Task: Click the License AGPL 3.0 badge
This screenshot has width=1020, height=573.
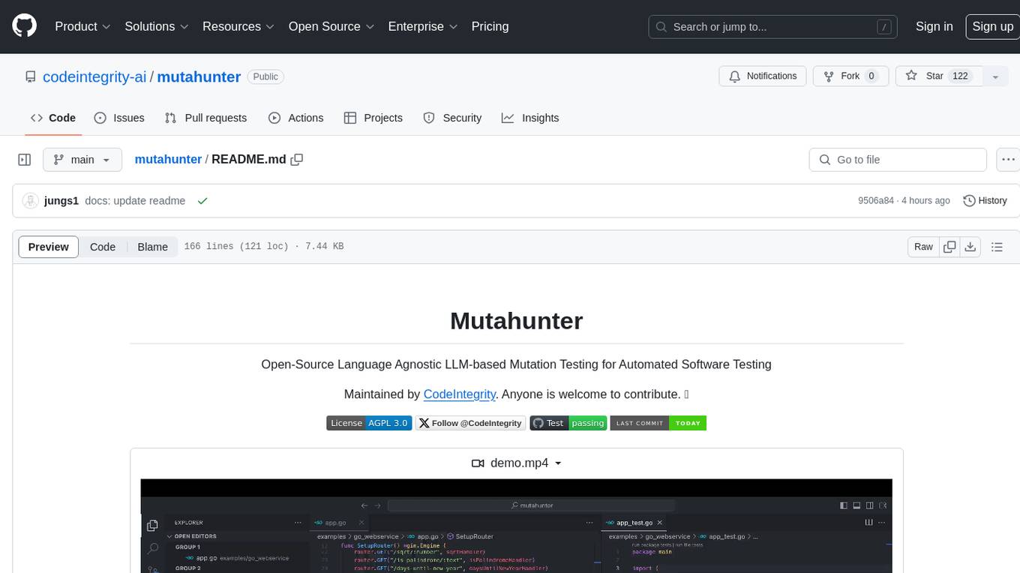Action: coord(369,423)
